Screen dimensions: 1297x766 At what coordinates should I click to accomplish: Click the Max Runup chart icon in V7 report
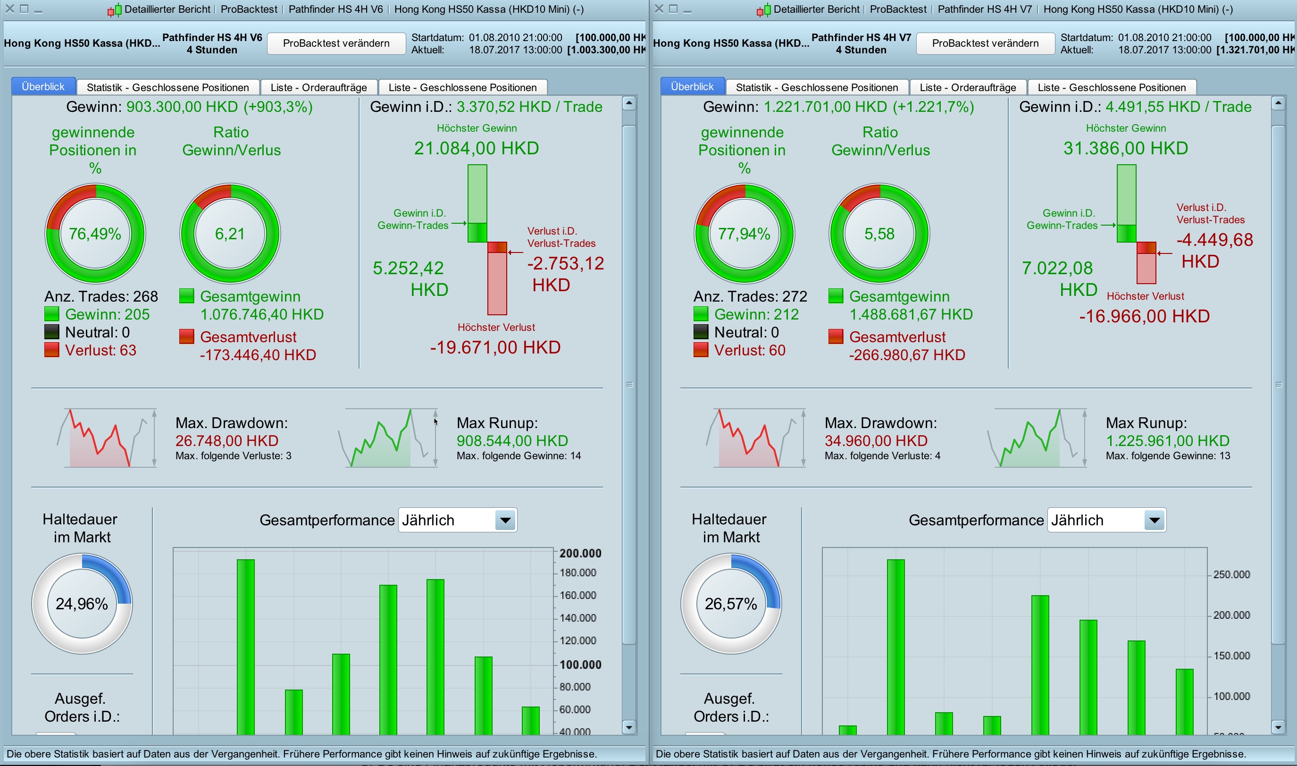coord(1037,438)
